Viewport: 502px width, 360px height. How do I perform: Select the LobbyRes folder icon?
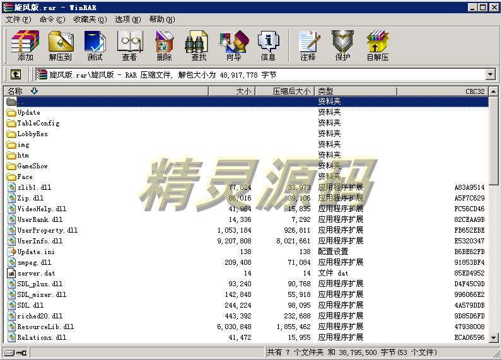pyautogui.click(x=11, y=134)
